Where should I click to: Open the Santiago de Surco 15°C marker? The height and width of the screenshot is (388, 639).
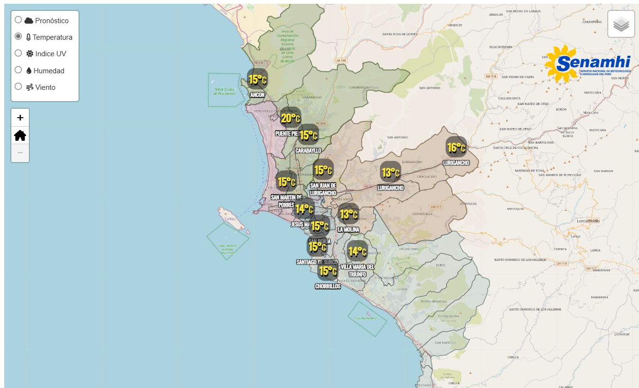click(317, 246)
